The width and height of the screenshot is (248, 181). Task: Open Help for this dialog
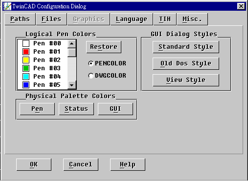tap(128, 164)
